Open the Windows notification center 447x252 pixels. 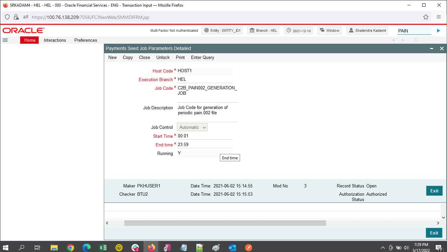click(x=439, y=247)
